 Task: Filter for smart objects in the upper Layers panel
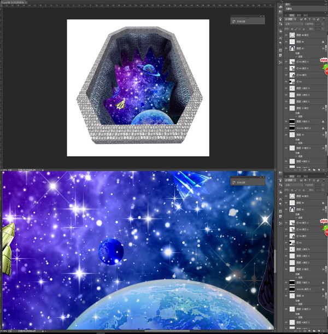318,19
